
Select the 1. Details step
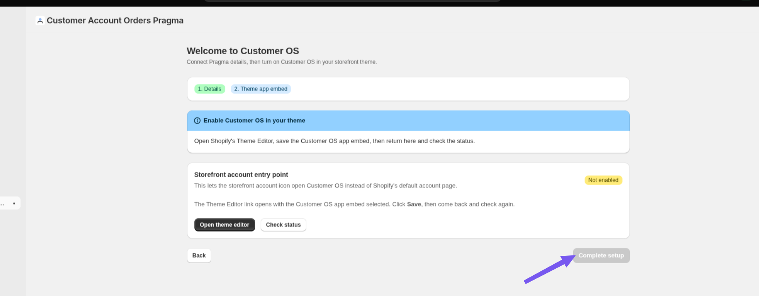pos(210,89)
